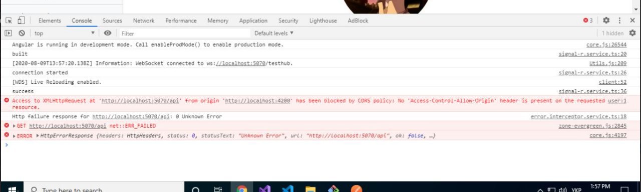This screenshot has width=641, height=192.
Task: Open Utils.js:209 source link
Action: click(608, 63)
